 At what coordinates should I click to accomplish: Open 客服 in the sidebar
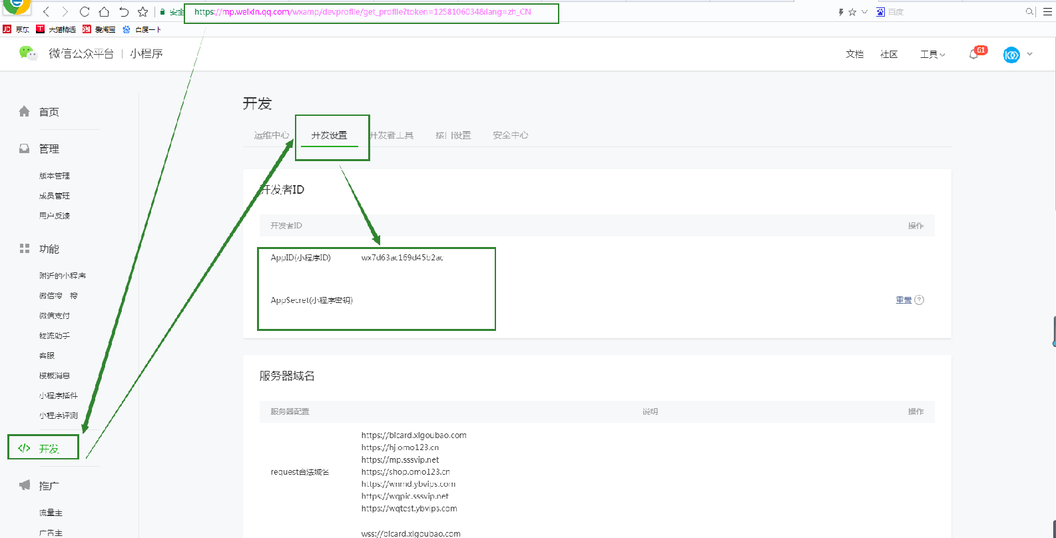(47, 356)
